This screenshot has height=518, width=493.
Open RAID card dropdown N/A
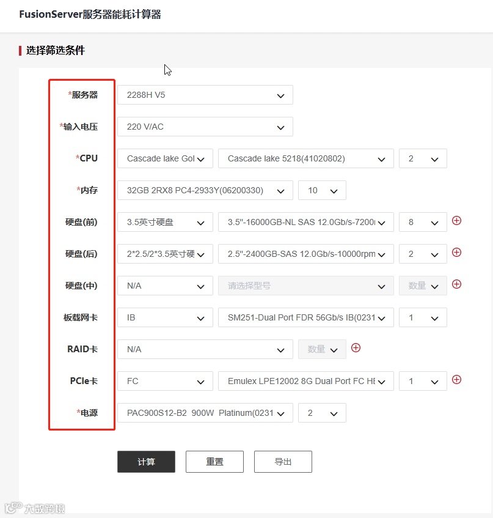205,349
